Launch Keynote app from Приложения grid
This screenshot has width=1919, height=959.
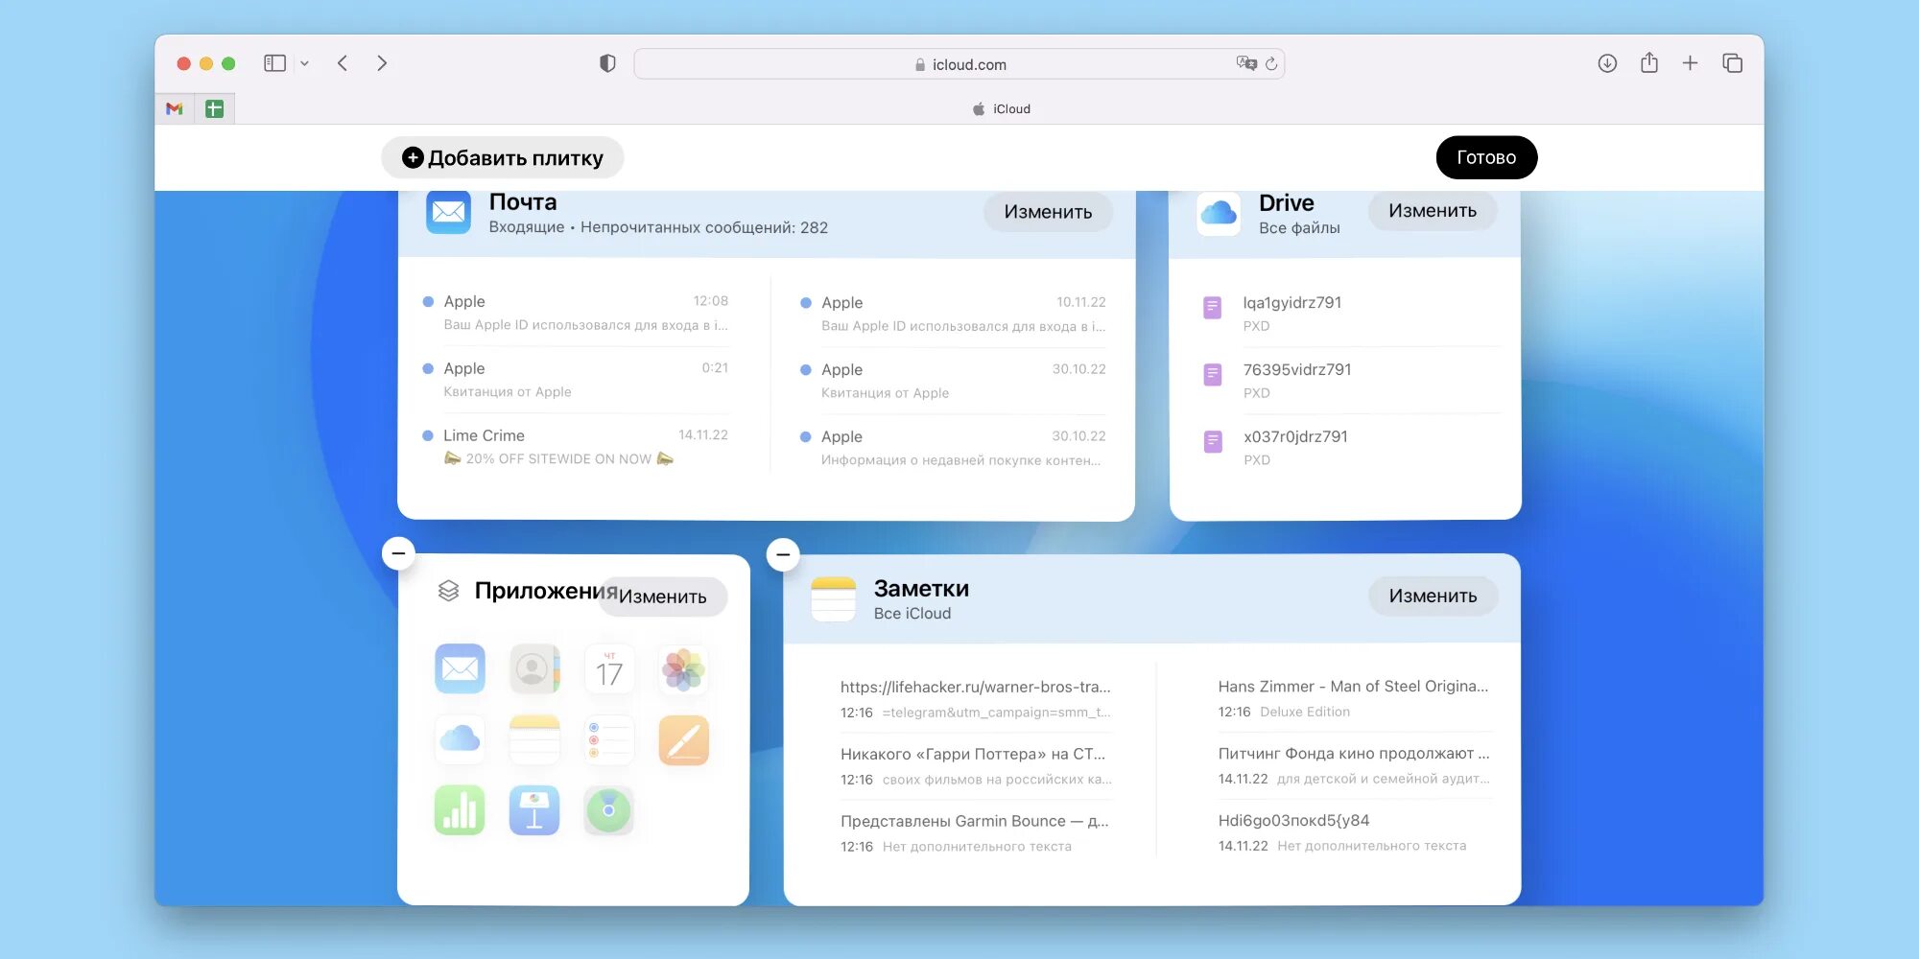tap(534, 810)
